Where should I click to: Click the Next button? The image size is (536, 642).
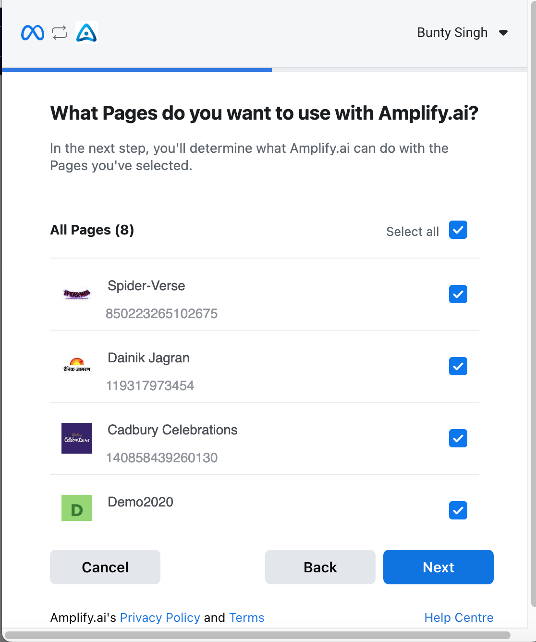[x=439, y=567]
